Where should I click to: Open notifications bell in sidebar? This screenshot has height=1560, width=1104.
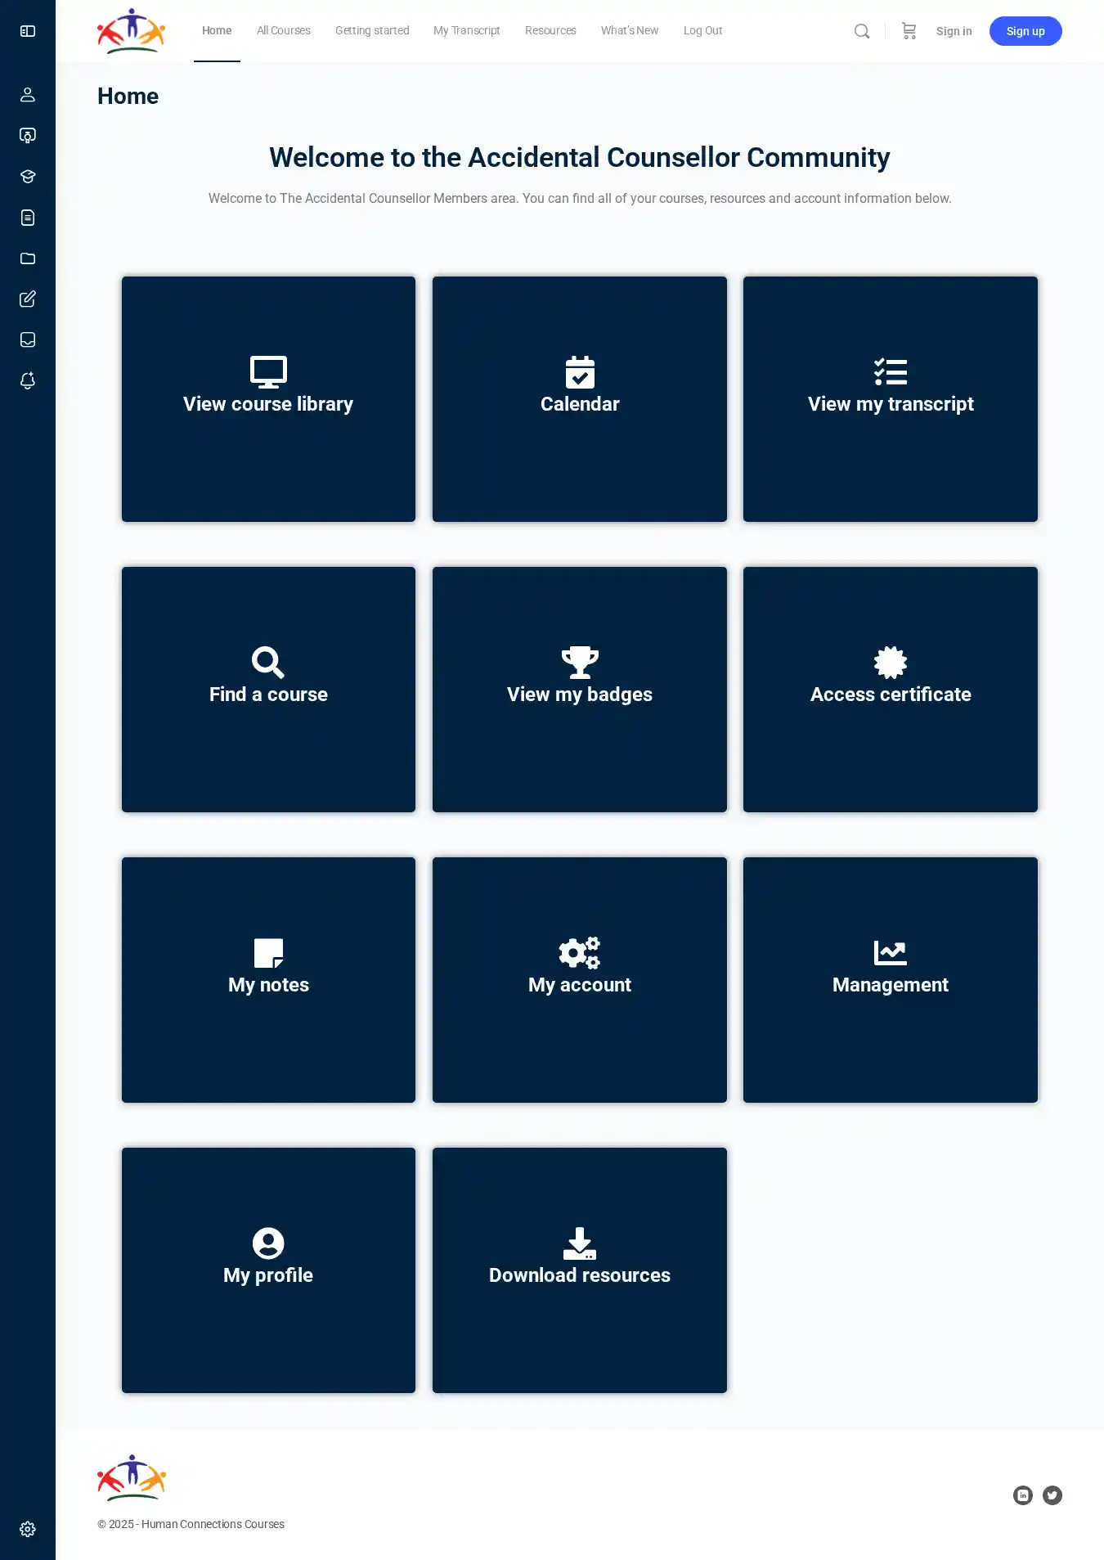click(28, 381)
